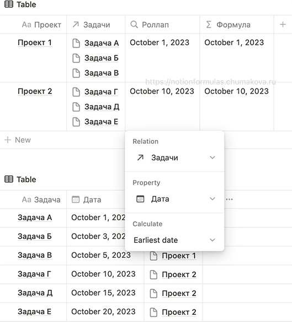Click the date cell in the Задача Г row

click(x=105, y=274)
